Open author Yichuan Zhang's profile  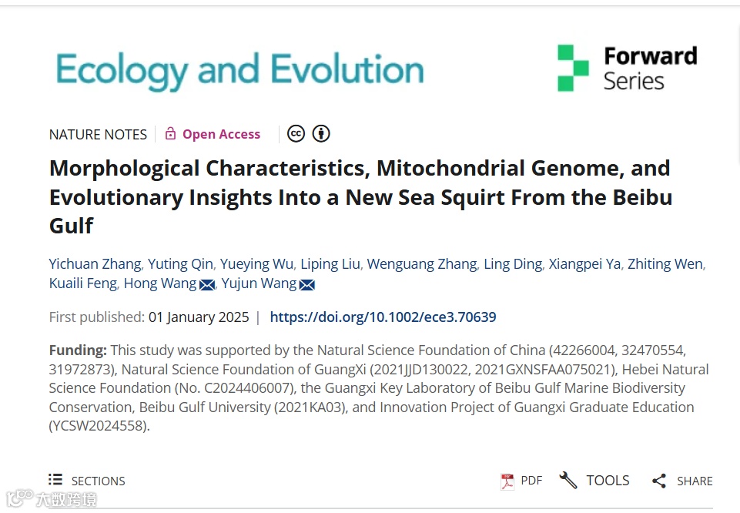95,264
